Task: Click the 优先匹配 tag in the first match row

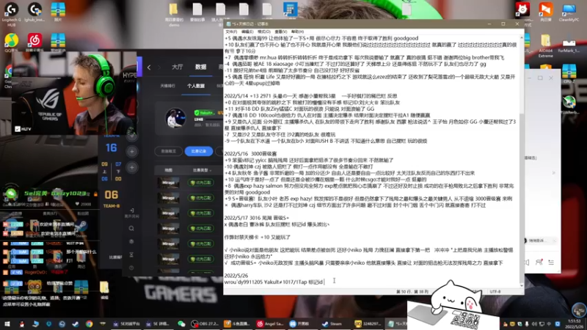Action: pyautogui.click(x=200, y=183)
